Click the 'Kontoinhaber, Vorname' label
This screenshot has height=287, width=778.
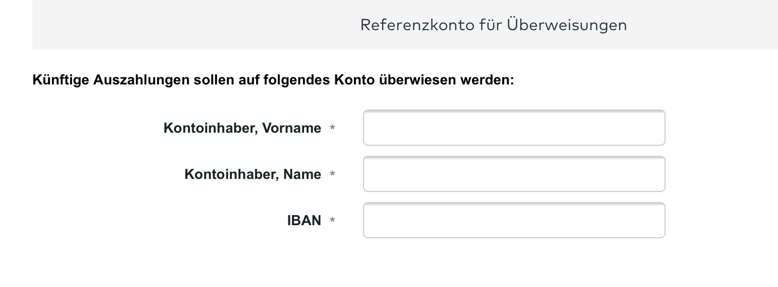click(242, 128)
